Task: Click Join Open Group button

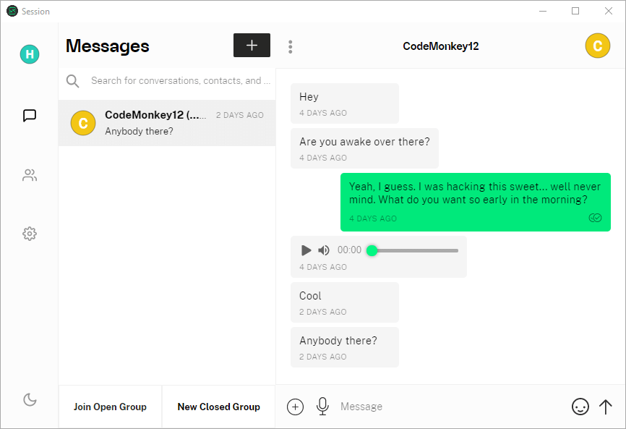Action: pyautogui.click(x=110, y=407)
